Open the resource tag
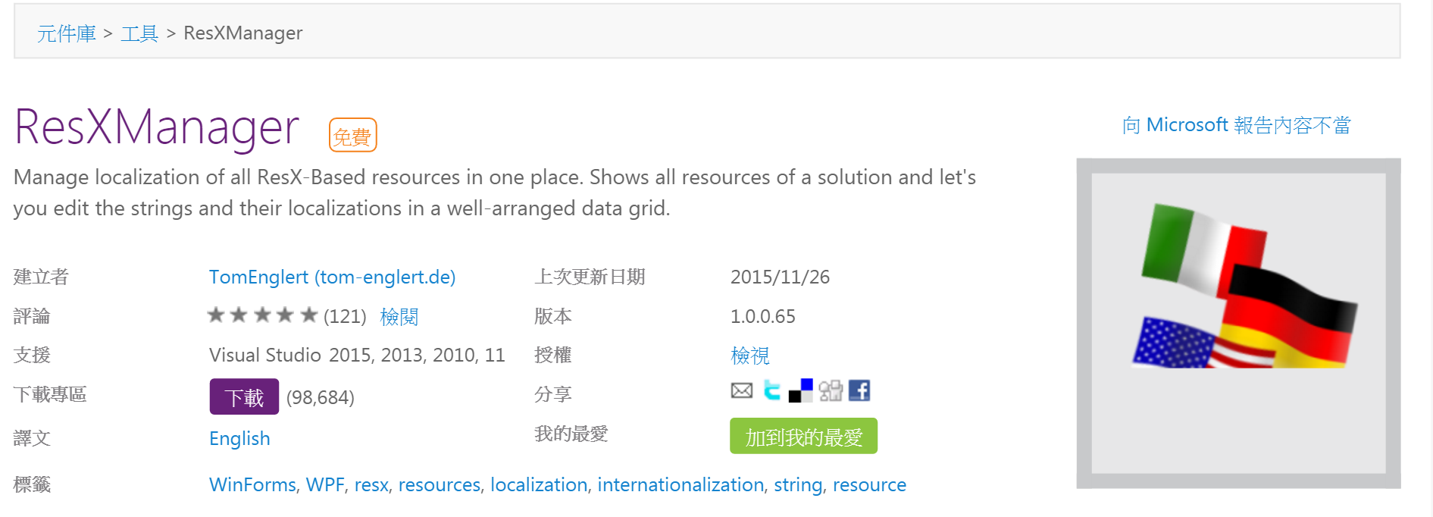This screenshot has width=1433, height=517. click(869, 484)
